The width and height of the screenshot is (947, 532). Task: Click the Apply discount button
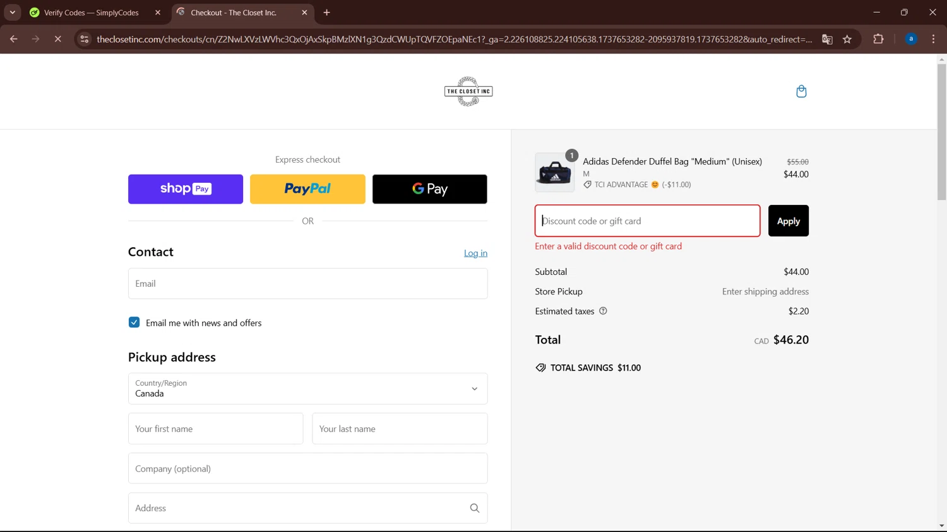tap(789, 221)
